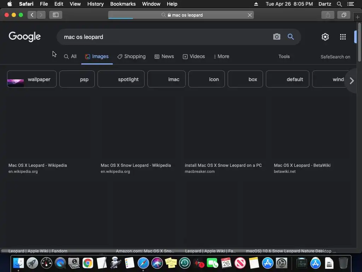
Task: Open Stickies from the Dock
Action: (171, 263)
